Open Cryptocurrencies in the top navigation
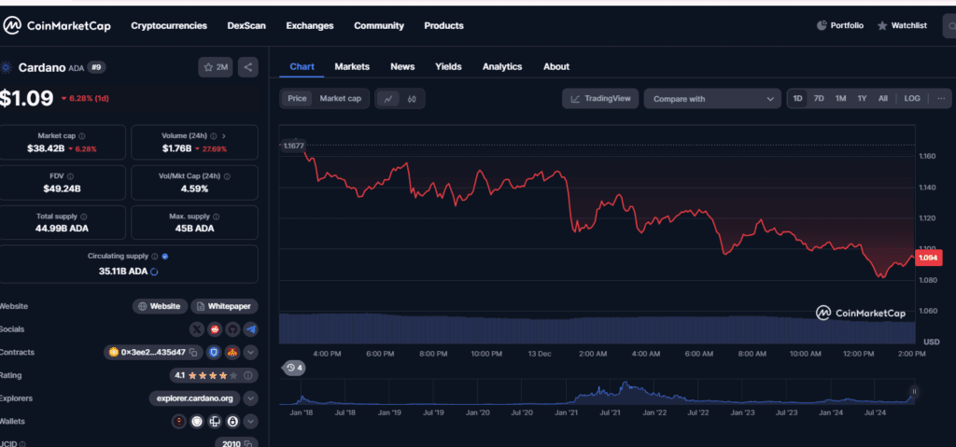The height and width of the screenshot is (447, 956). [x=169, y=25]
